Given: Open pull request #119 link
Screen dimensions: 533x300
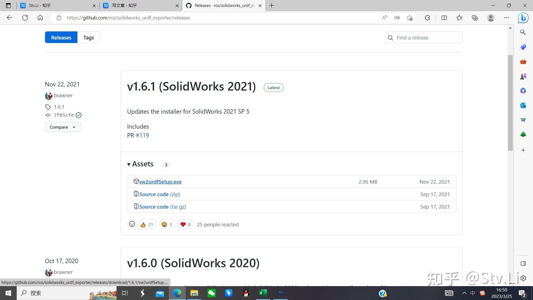Looking at the screenshot, I should [142, 135].
